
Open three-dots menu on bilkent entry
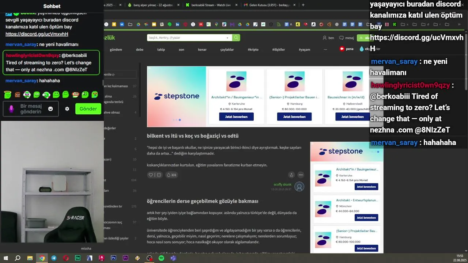(x=301, y=175)
